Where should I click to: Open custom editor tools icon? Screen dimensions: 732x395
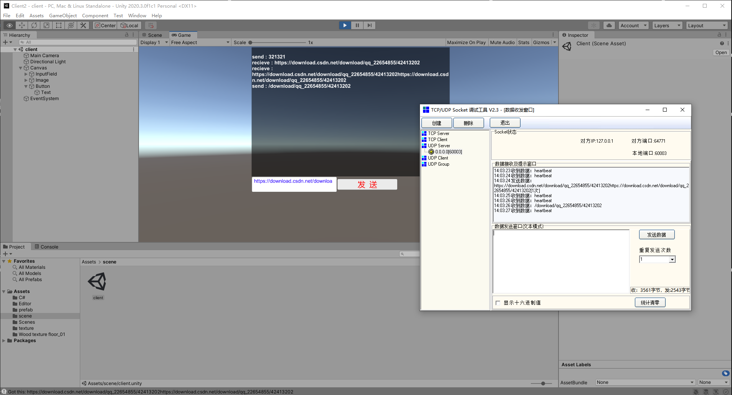tap(83, 25)
